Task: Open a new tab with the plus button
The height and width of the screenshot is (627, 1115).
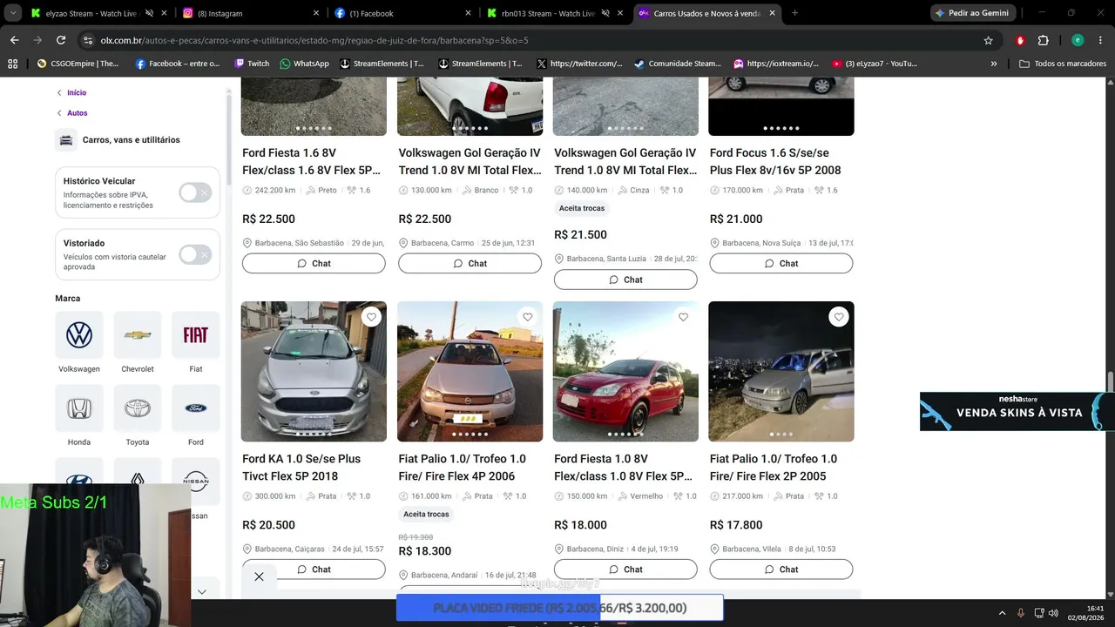Action: pos(794,13)
